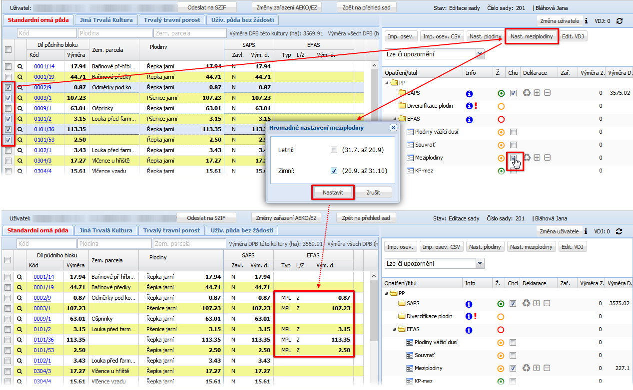Click recycle icon on lower Meziplodiny row
633x390 pixels.
527,368
